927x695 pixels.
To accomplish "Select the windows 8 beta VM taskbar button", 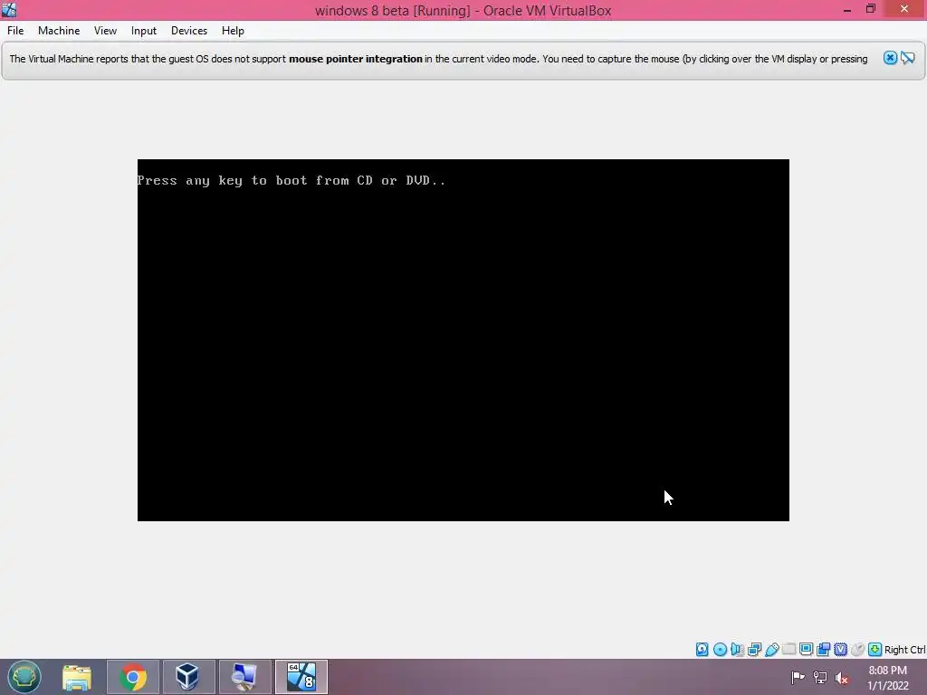I will (301, 677).
